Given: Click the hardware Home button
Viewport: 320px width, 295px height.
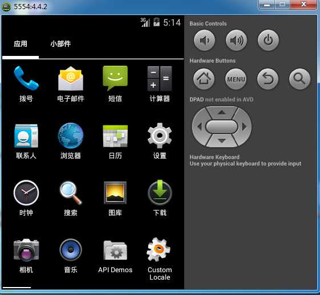Looking at the screenshot, I should point(204,79).
